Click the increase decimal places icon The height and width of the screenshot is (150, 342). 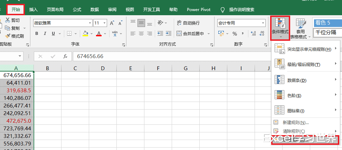point(254,34)
